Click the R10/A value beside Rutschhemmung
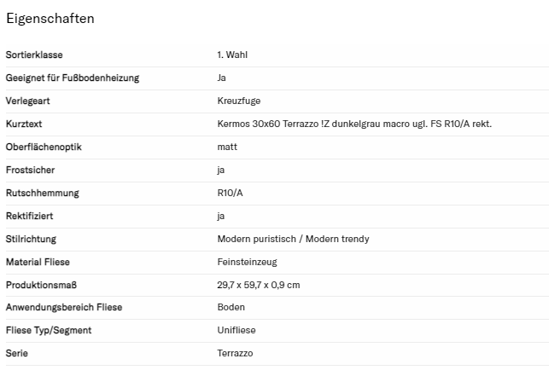The image size is (549, 376). [x=231, y=194]
